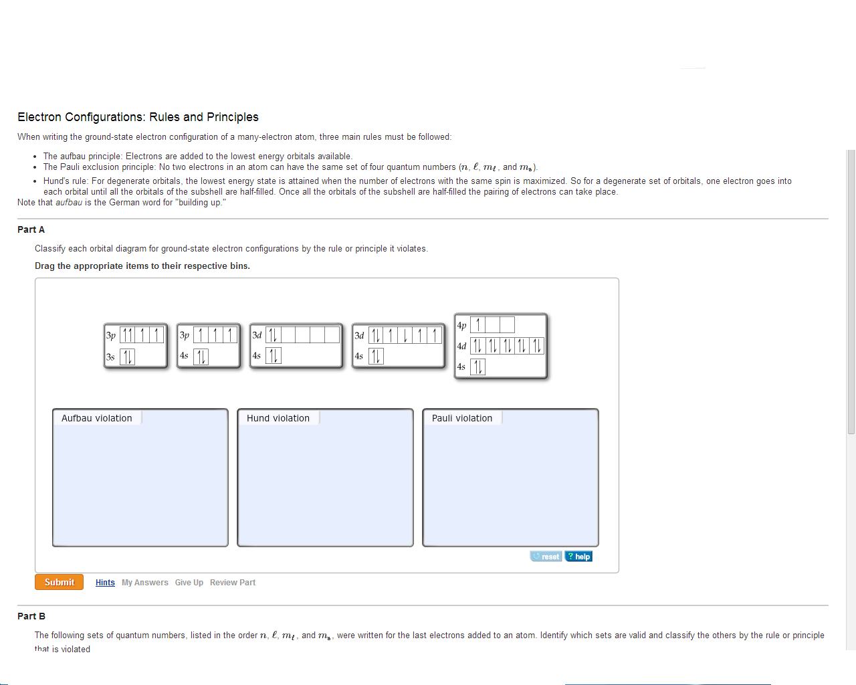Click the Pauli violation bin

click(x=511, y=478)
